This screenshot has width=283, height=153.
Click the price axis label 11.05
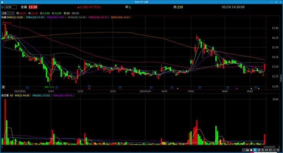pos(275,86)
